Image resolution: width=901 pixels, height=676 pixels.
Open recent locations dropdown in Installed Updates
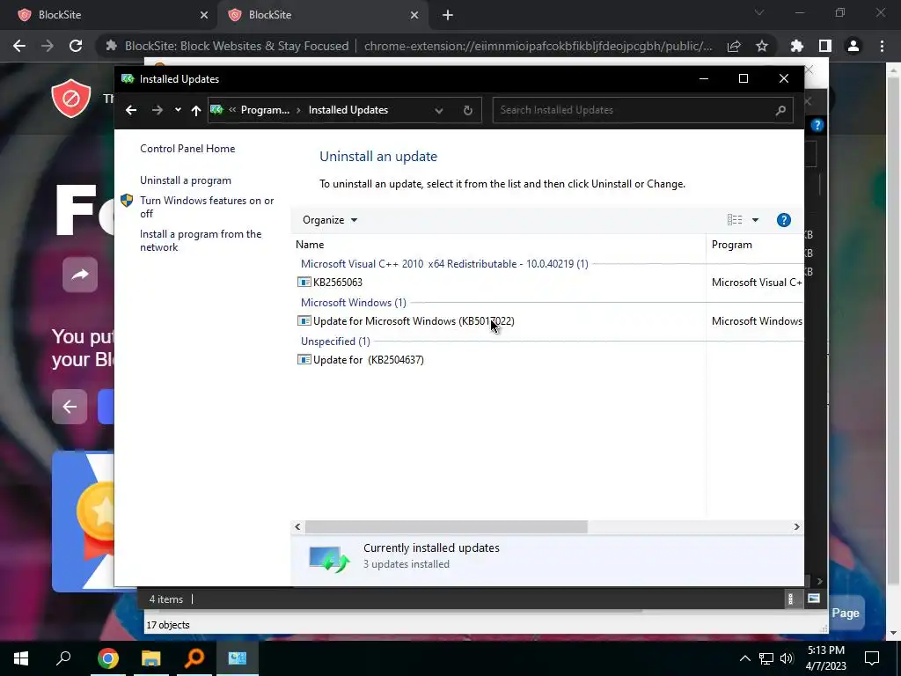click(178, 110)
